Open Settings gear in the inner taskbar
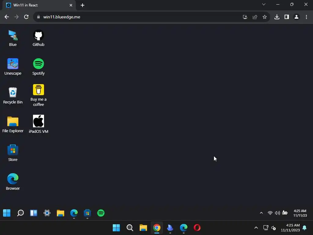 click(47, 213)
